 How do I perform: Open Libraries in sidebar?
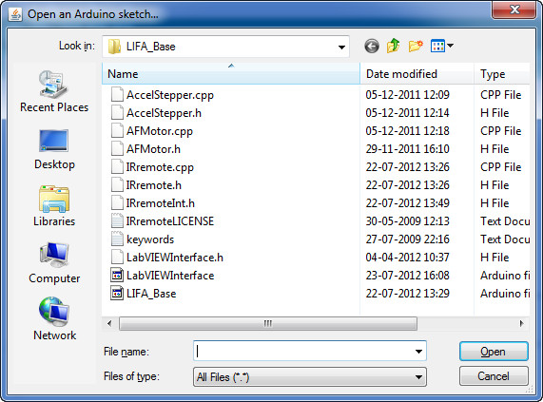(54, 206)
